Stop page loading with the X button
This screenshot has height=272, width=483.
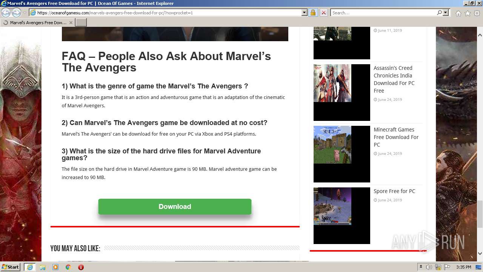pos(323,13)
